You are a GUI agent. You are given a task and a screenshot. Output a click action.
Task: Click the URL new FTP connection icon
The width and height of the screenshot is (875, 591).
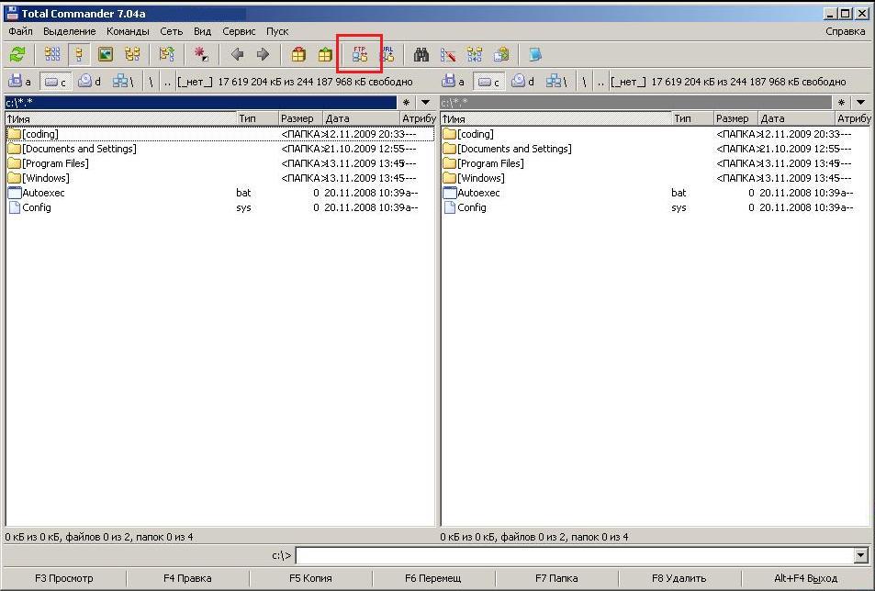(x=387, y=55)
